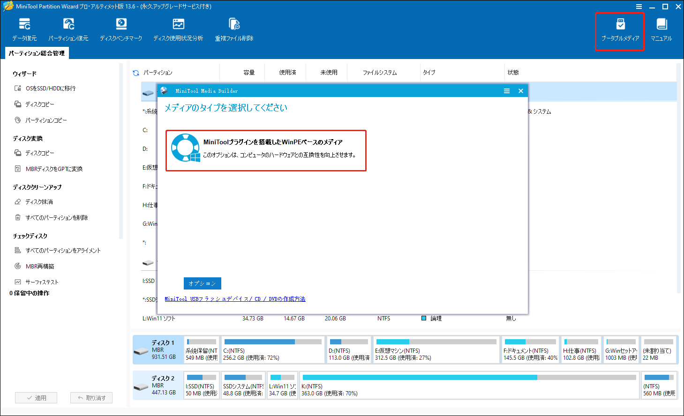The image size is (684, 416).
Task: Open 重複ファイル削除 duplicate file remover
Action: [x=234, y=30]
